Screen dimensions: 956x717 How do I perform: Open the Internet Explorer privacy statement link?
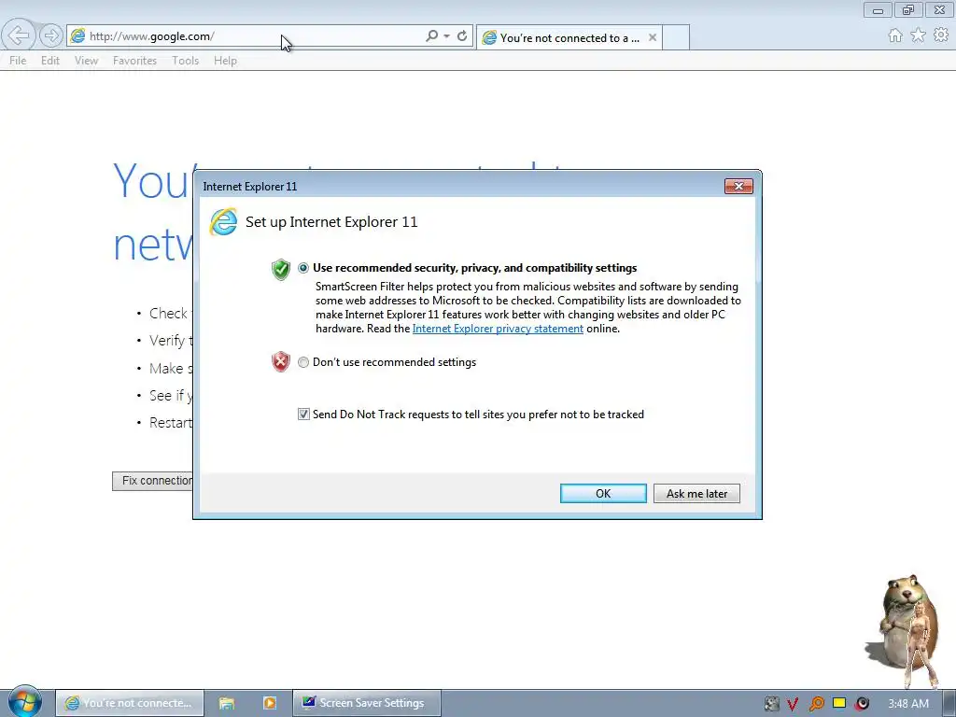[498, 329]
